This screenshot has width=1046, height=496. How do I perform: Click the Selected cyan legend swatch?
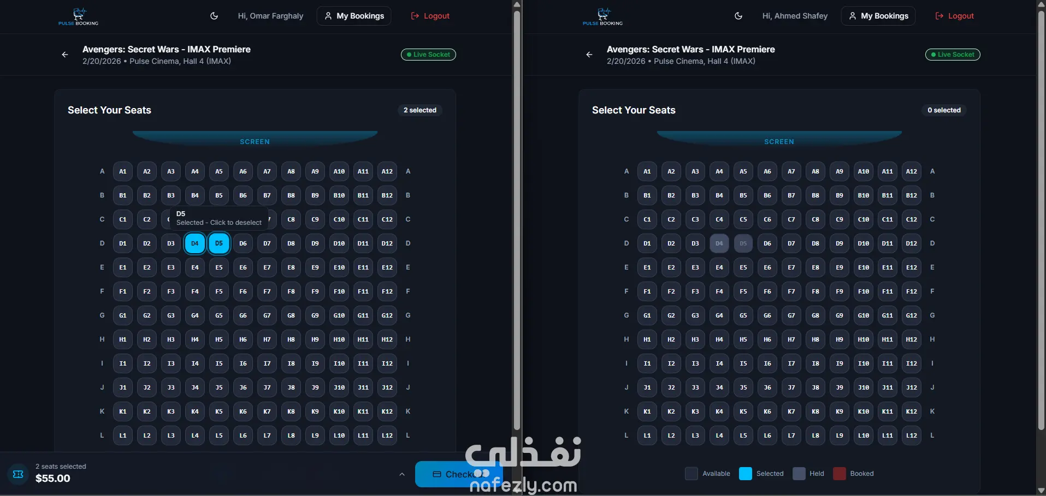[x=746, y=474]
